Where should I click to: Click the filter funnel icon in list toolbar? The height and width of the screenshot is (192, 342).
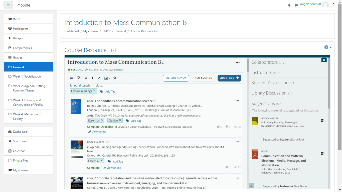(92, 78)
